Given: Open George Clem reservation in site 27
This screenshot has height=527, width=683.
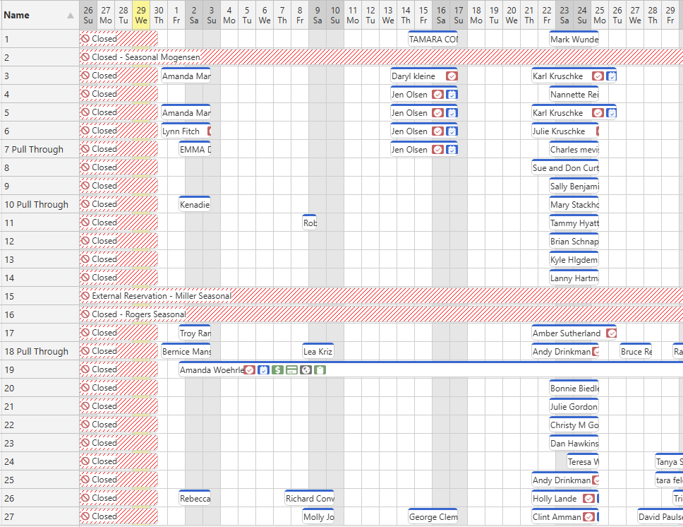Looking at the screenshot, I should 433,516.
